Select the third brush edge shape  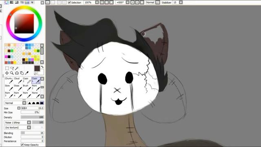[x=38, y=103]
